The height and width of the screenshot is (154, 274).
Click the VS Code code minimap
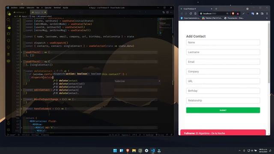(165, 26)
